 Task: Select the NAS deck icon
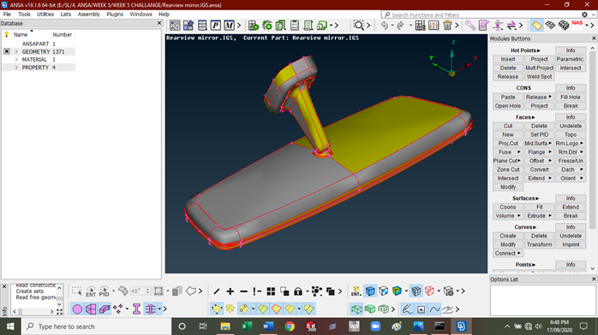(x=577, y=25)
